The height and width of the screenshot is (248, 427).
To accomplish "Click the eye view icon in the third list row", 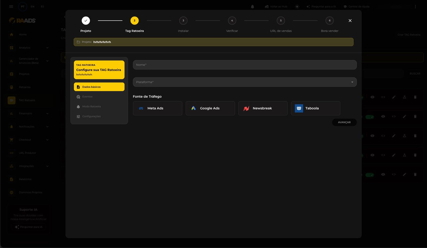I will 372,136.
